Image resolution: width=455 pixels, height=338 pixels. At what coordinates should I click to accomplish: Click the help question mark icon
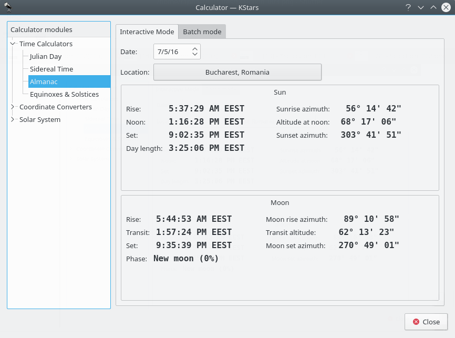point(408,7)
